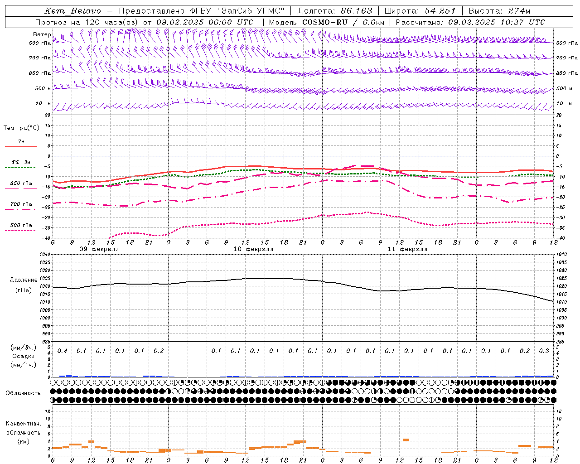The width and height of the screenshot is (580, 464).
Task: Click the forecast length text Прогноз на 120 часа(ов)
Action: 87,22
